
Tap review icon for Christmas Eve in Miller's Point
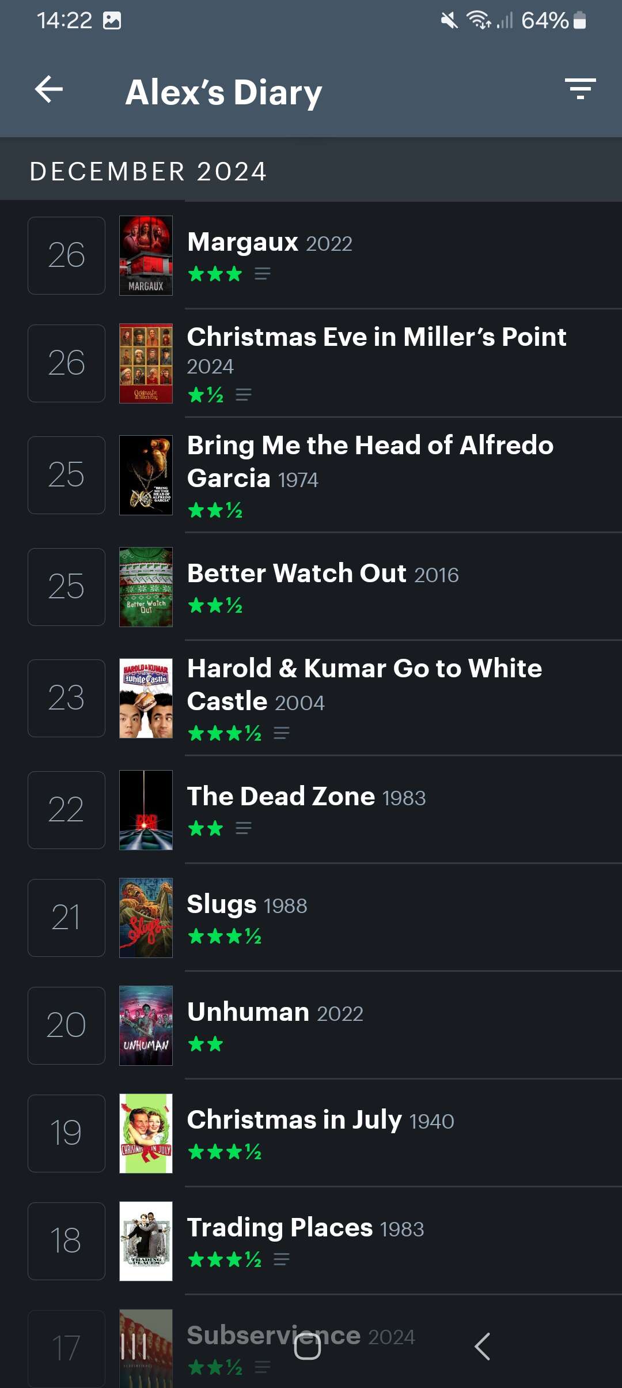pos(244,395)
